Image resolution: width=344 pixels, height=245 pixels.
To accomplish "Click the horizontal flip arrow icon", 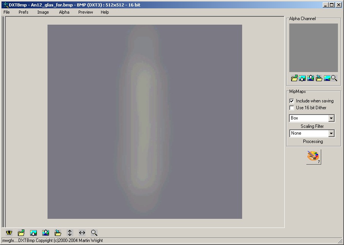I will pyautogui.click(x=82, y=233).
